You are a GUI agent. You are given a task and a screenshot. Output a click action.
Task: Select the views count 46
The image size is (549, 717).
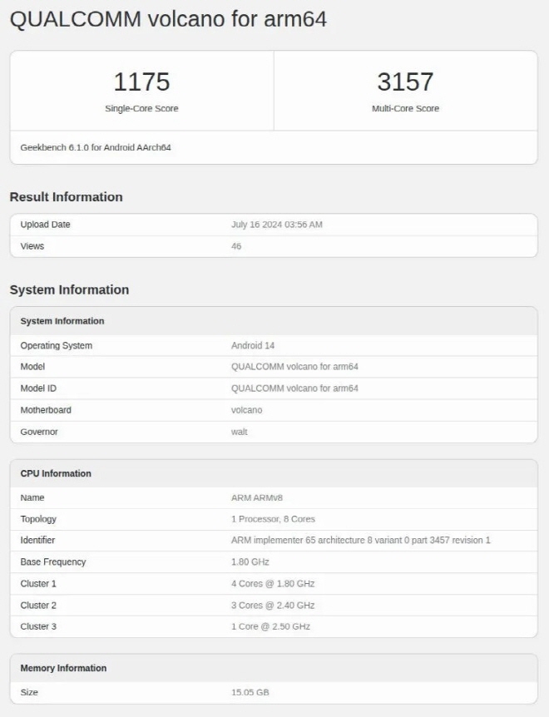click(x=236, y=246)
